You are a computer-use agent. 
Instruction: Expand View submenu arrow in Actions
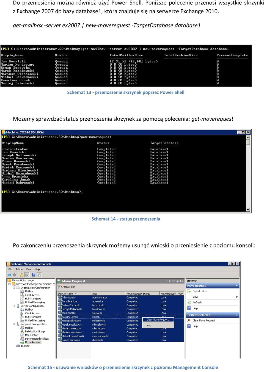pyautogui.click(x=237, y=297)
